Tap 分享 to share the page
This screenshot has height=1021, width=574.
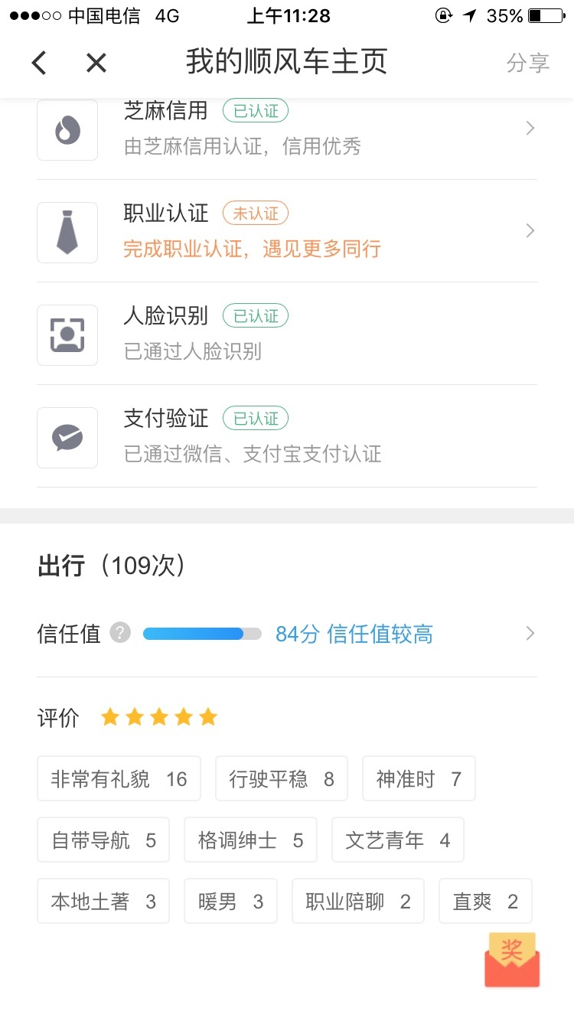point(528,63)
